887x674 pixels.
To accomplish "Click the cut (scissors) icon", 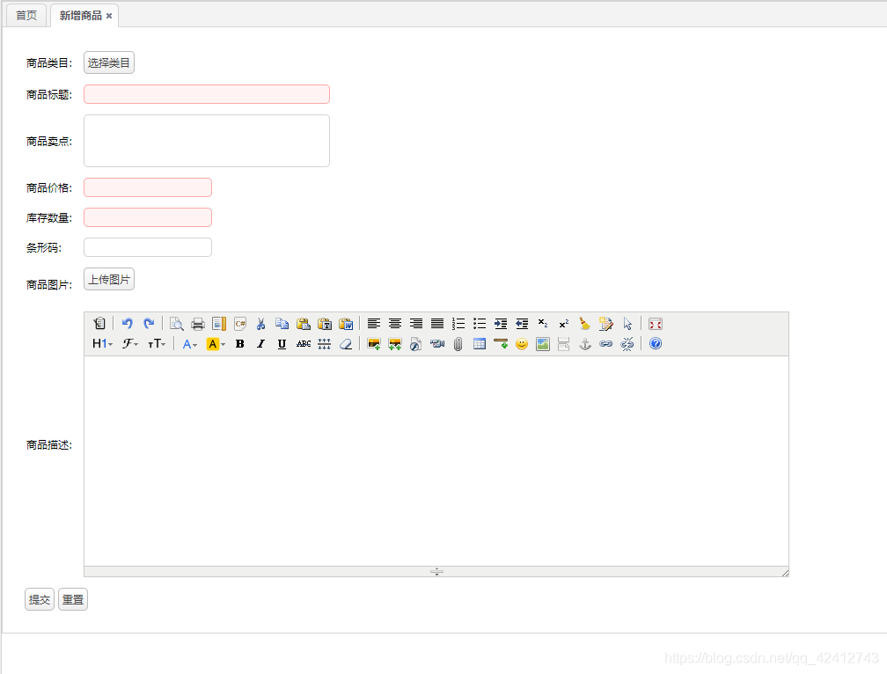I will coord(260,324).
